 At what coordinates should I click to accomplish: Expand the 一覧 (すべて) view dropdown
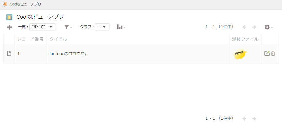tap(43, 27)
